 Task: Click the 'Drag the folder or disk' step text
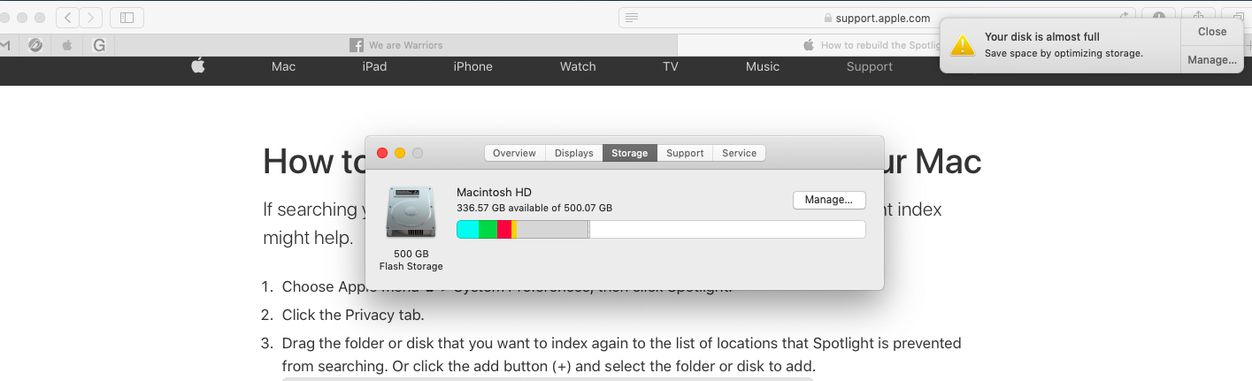pos(622,354)
